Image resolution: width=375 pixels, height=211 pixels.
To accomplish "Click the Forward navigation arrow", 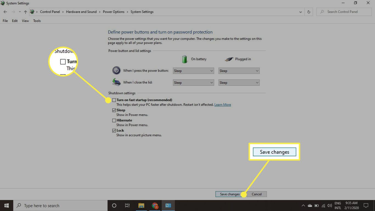I will click(13, 12).
